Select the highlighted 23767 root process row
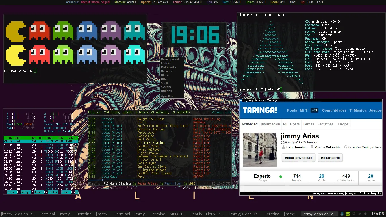Screen dimensions: 386x217 [x=41, y=141]
